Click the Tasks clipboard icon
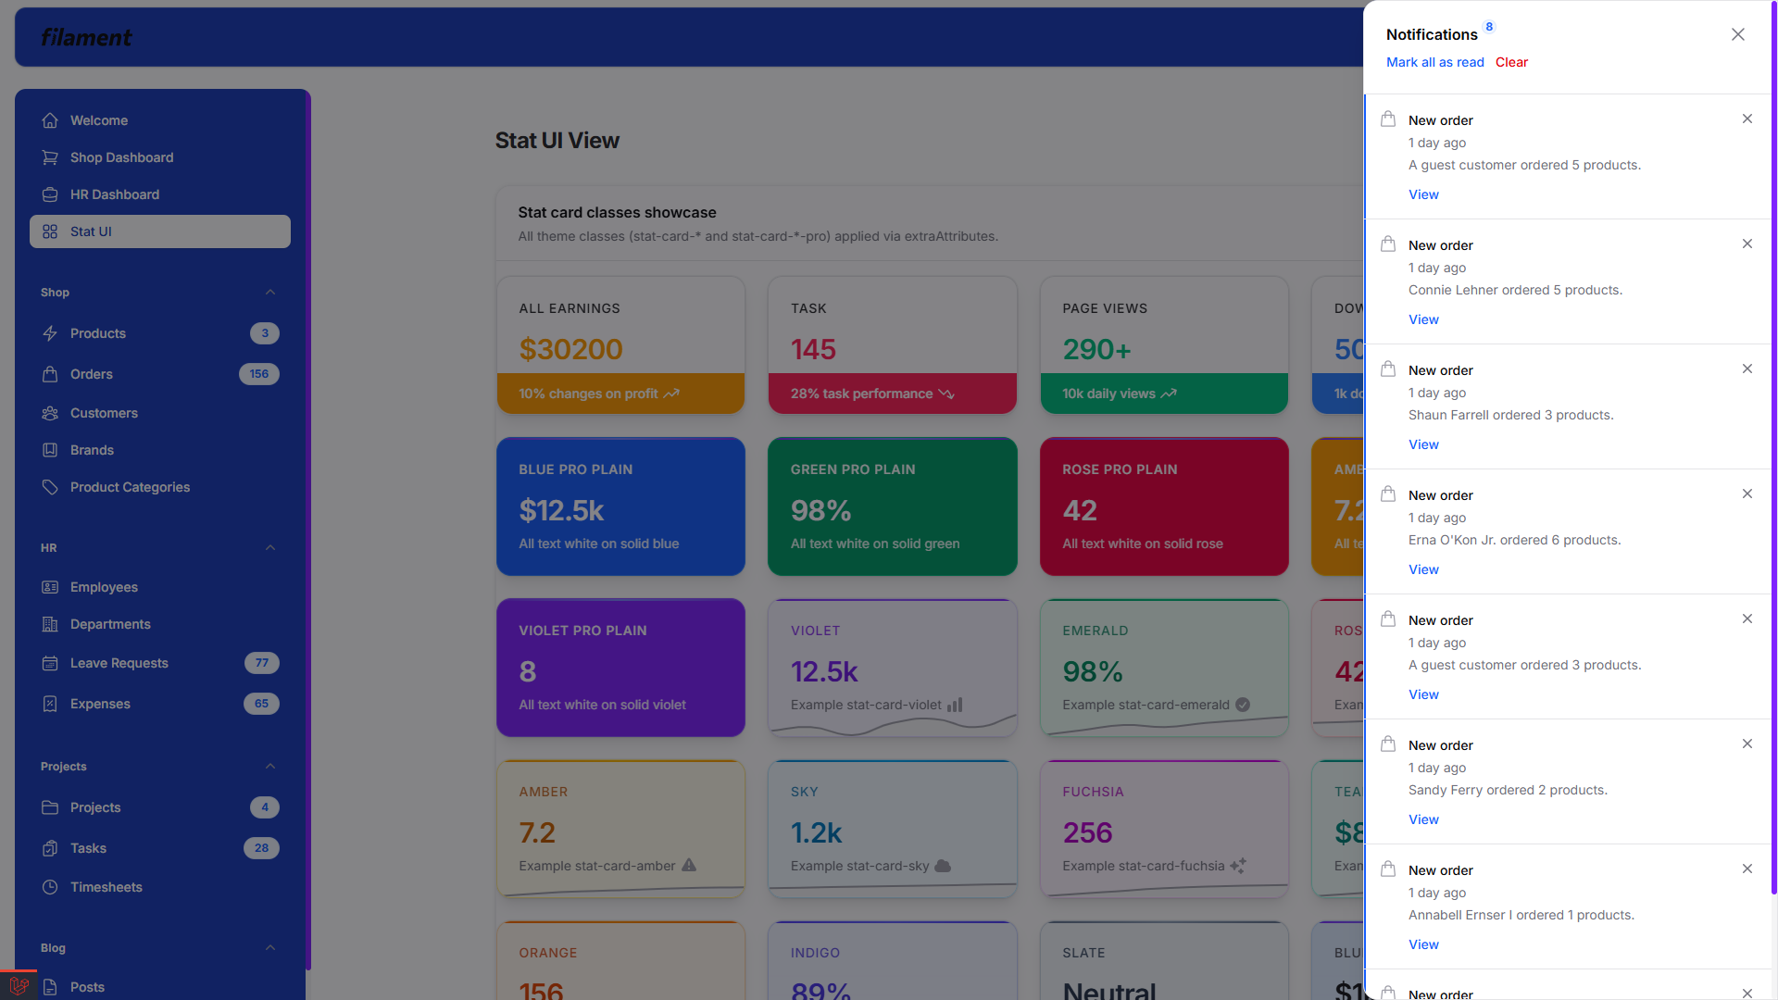Image resolution: width=1778 pixels, height=1000 pixels. point(50,848)
